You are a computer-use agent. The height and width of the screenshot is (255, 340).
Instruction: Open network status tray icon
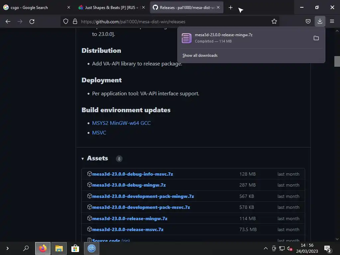click(282, 248)
